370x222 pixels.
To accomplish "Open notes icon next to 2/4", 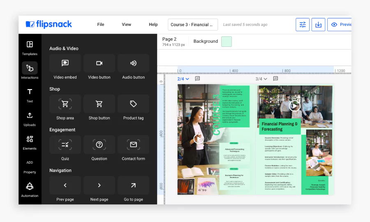I will (197, 79).
